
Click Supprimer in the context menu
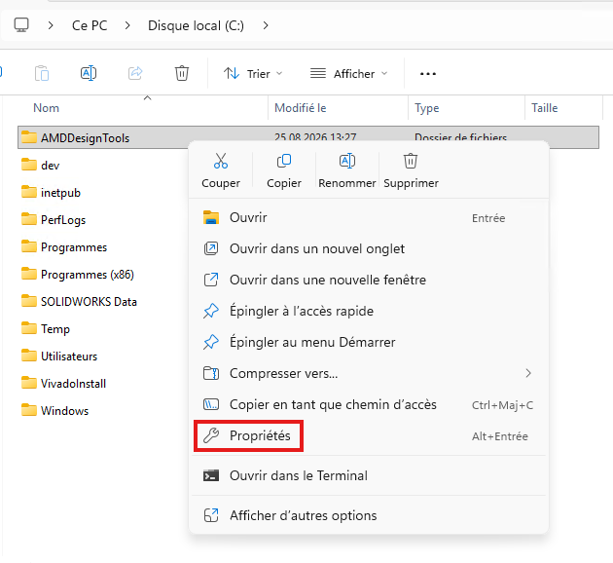(x=411, y=170)
